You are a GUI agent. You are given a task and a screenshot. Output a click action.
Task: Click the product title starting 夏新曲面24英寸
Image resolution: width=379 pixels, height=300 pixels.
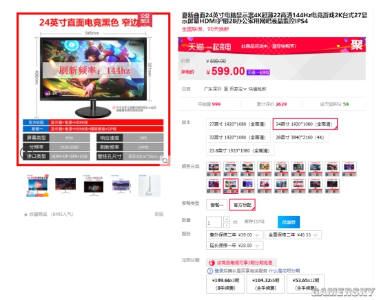[274, 18]
